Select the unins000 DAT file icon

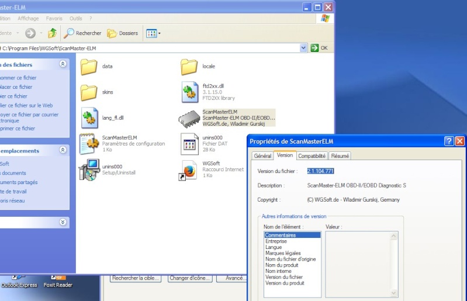pyautogui.click(x=189, y=144)
